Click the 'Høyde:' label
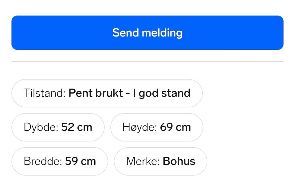This screenshot has width=295, height=193. pos(140,127)
